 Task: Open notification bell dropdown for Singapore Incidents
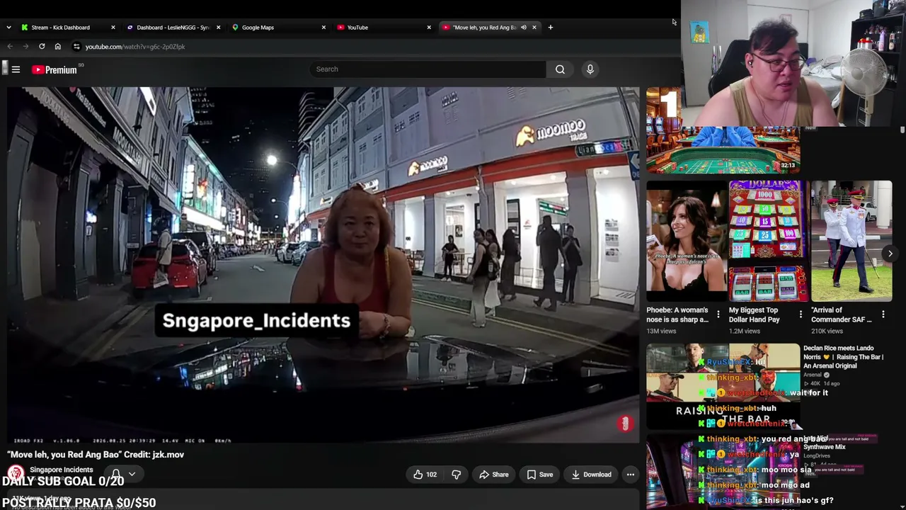click(x=122, y=474)
